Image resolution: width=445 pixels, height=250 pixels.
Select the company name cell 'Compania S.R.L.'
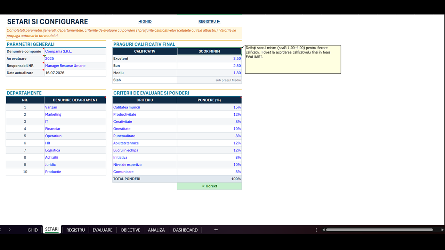[x=75, y=51]
